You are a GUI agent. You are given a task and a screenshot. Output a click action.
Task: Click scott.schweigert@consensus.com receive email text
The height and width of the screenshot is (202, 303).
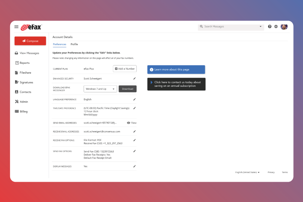tap(102, 131)
